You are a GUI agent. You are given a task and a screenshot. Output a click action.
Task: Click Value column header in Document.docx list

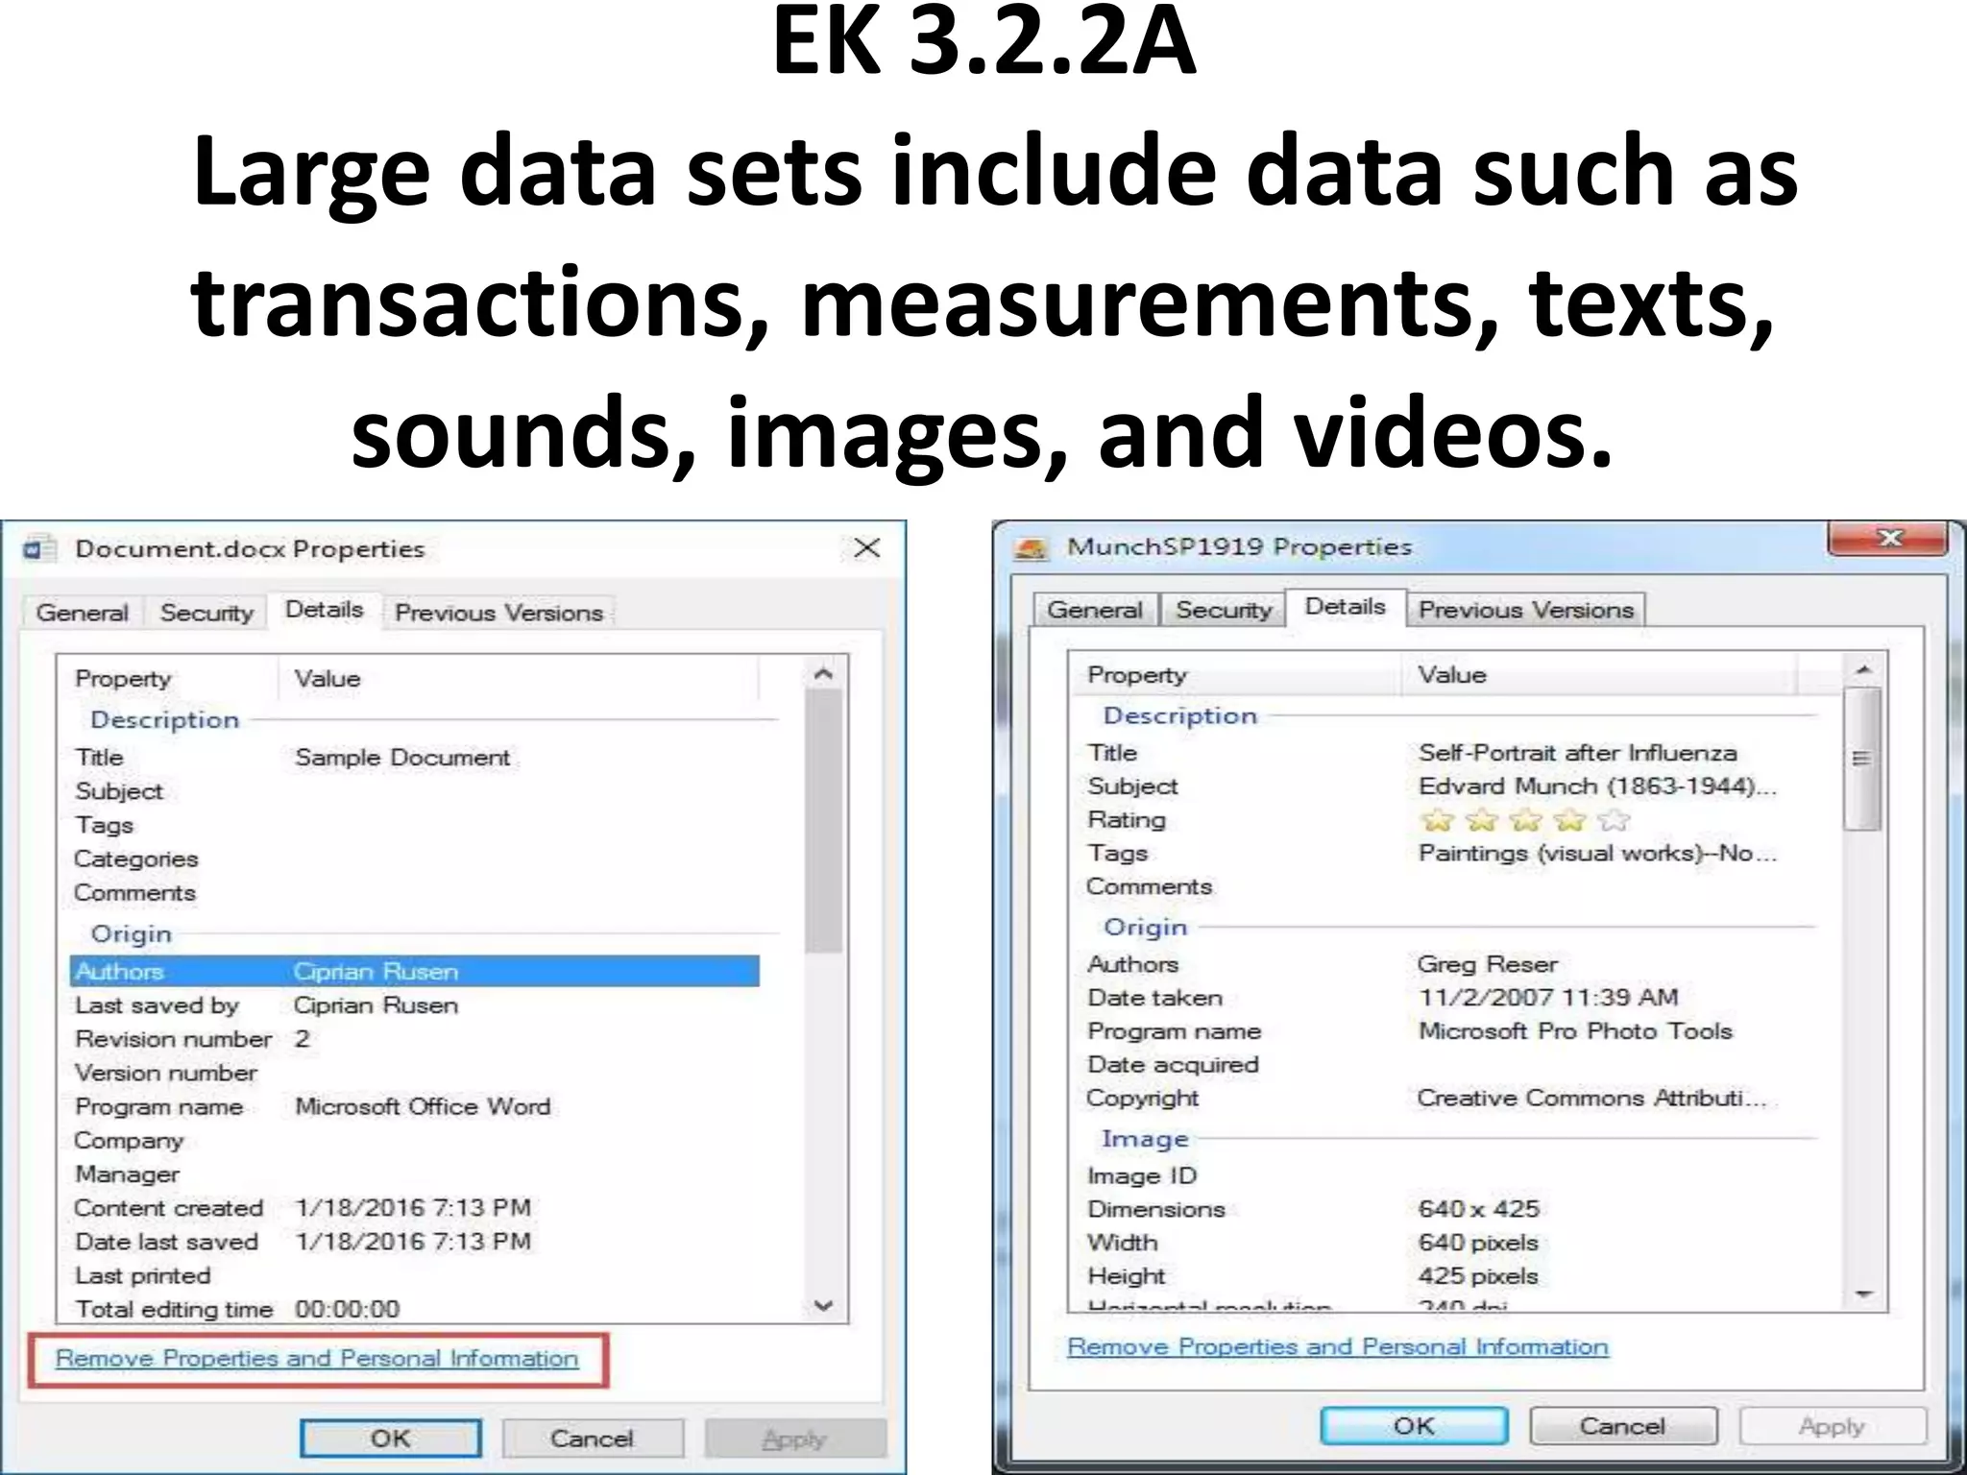click(519, 678)
